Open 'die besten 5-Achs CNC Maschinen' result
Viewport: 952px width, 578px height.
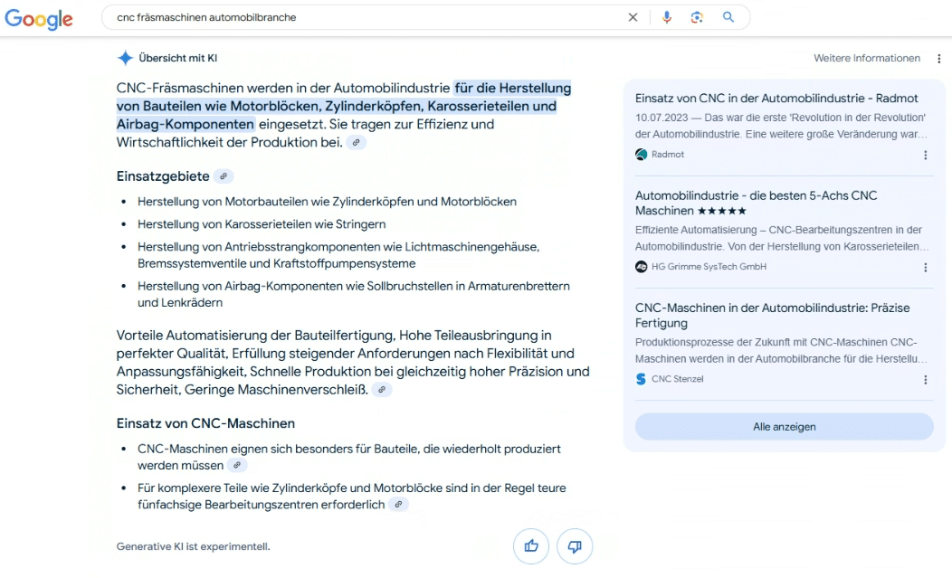click(x=756, y=204)
